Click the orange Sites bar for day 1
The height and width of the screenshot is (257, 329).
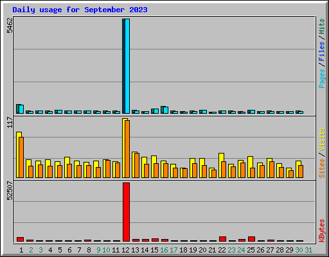[x=21, y=157]
